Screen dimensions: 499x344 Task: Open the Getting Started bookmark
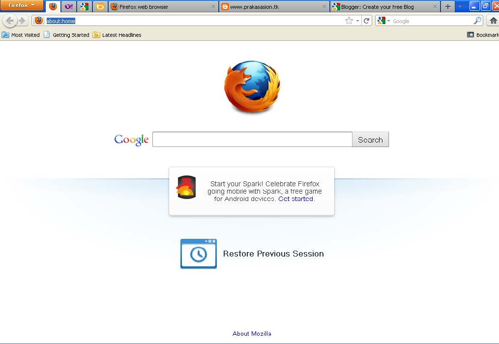coord(66,35)
